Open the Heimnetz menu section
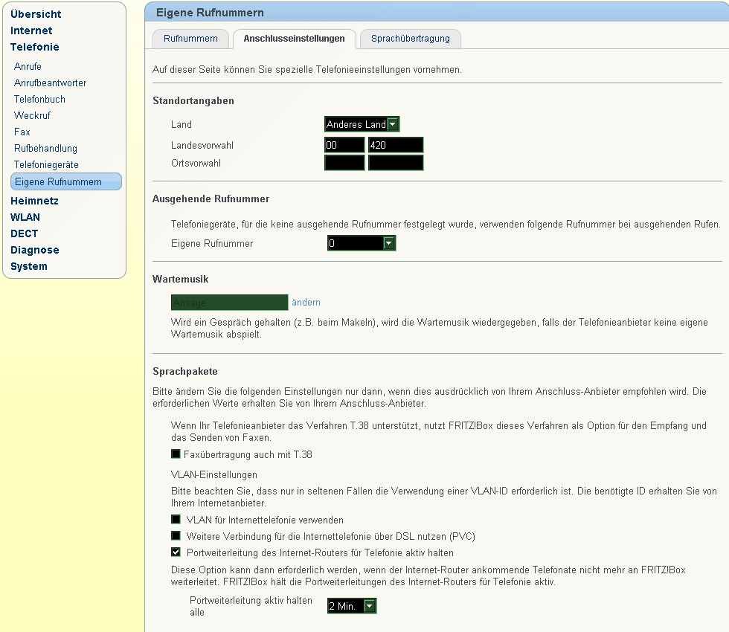The height and width of the screenshot is (632, 729). coord(34,201)
